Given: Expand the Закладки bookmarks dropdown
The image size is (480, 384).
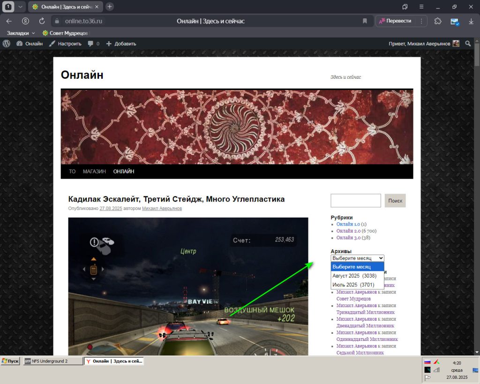Looking at the screenshot, I should coord(21,33).
